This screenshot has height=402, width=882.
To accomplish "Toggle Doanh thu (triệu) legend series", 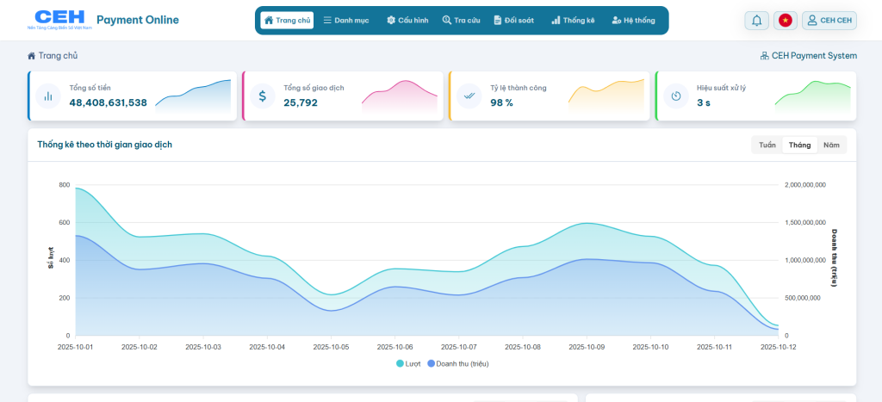I will pyautogui.click(x=457, y=364).
